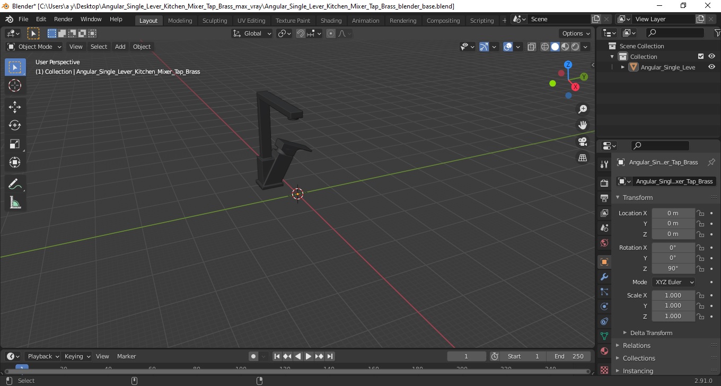This screenshot has height=386, width=721.
Task: Toggle X-ray mode in viewport header
Action: click(532, 47)
